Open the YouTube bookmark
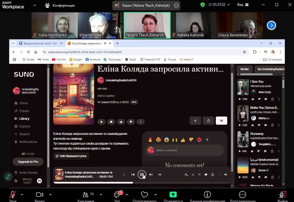This screenshot has height=202, width=294. click(x=59, y=59)
